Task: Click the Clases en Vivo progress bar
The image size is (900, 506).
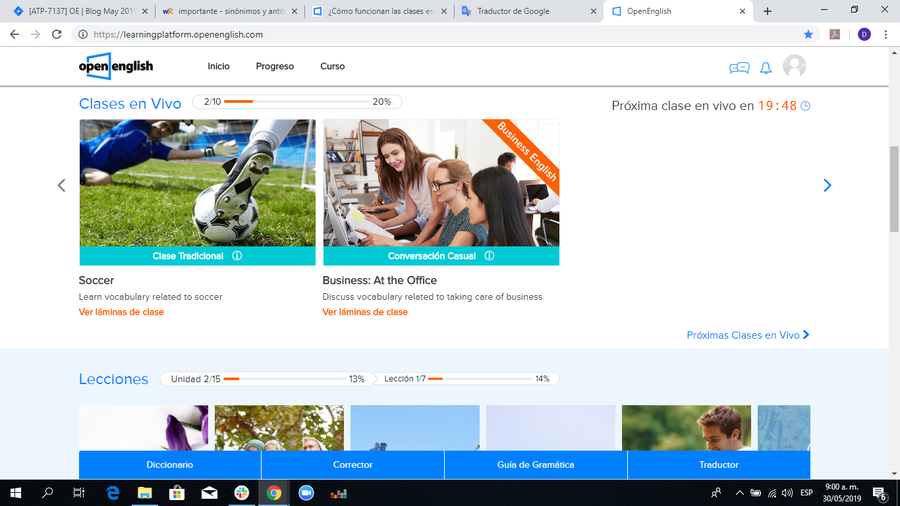Action: click(x=296, y=101)
